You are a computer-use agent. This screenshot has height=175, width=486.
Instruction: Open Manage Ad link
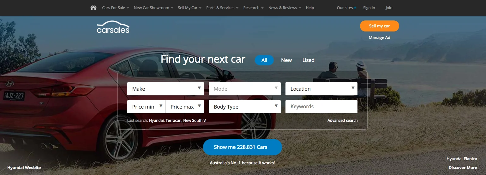coord(380,38)
